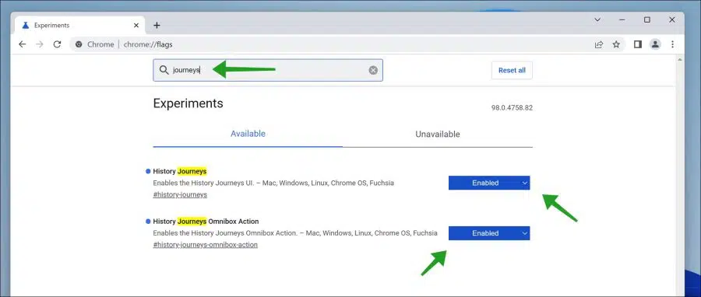This screenshot has height=297, width=701.
Task: Switch to the Unavailable tab
Action: tap(438, 134)
